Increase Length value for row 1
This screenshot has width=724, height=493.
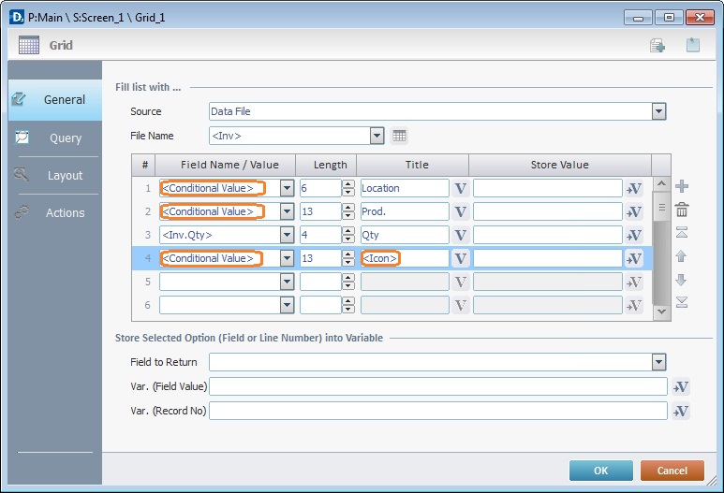coord(348,184)
